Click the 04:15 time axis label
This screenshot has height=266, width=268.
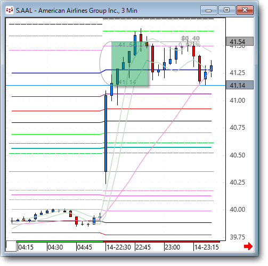(x=26, y=247)
